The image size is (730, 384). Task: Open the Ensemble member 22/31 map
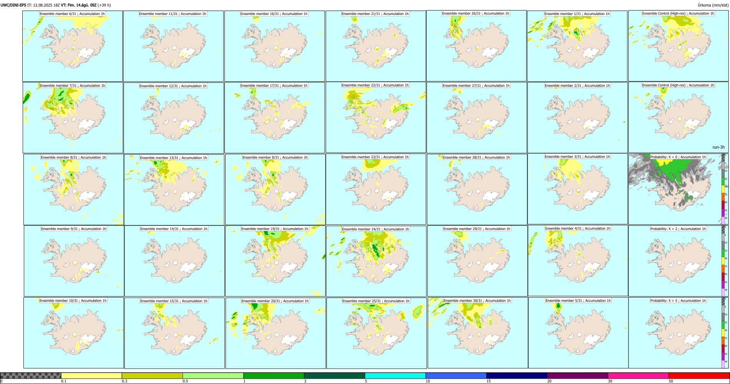tap(376, 118)
